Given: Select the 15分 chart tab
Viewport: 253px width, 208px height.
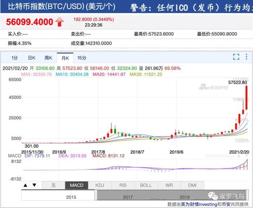Looking at the screenshot, I should click(x=82, y=58).
